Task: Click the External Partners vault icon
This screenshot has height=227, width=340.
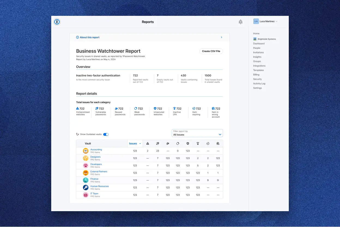Action: pyautogui.click(x=86, y=173)
